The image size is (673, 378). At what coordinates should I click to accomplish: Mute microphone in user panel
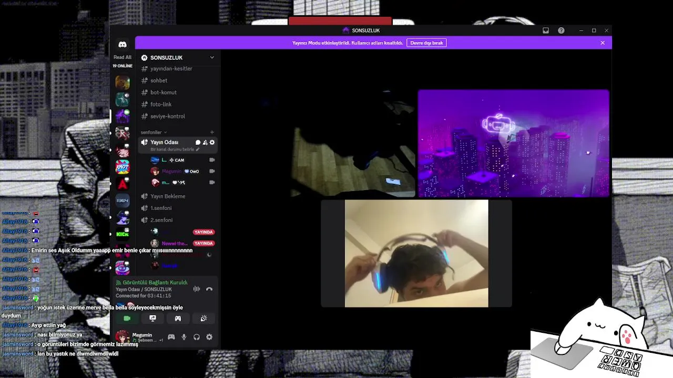[x=184, y=337]
